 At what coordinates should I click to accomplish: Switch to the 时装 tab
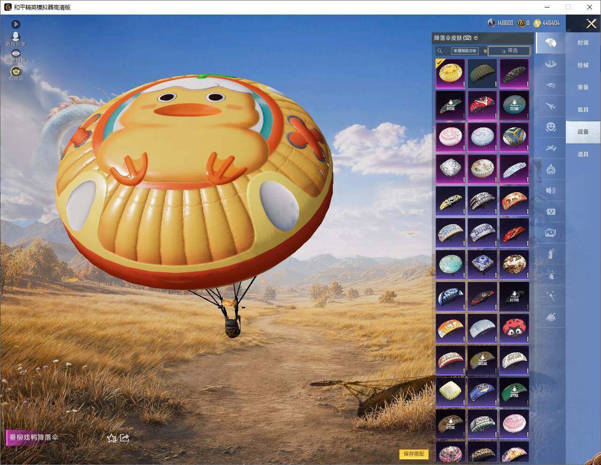pyautogui.click(x=583, y=43)
